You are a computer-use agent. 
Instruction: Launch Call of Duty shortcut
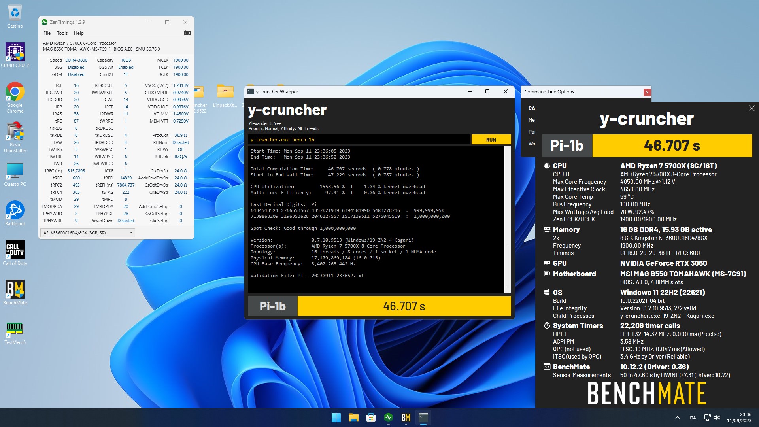[15, 253]
